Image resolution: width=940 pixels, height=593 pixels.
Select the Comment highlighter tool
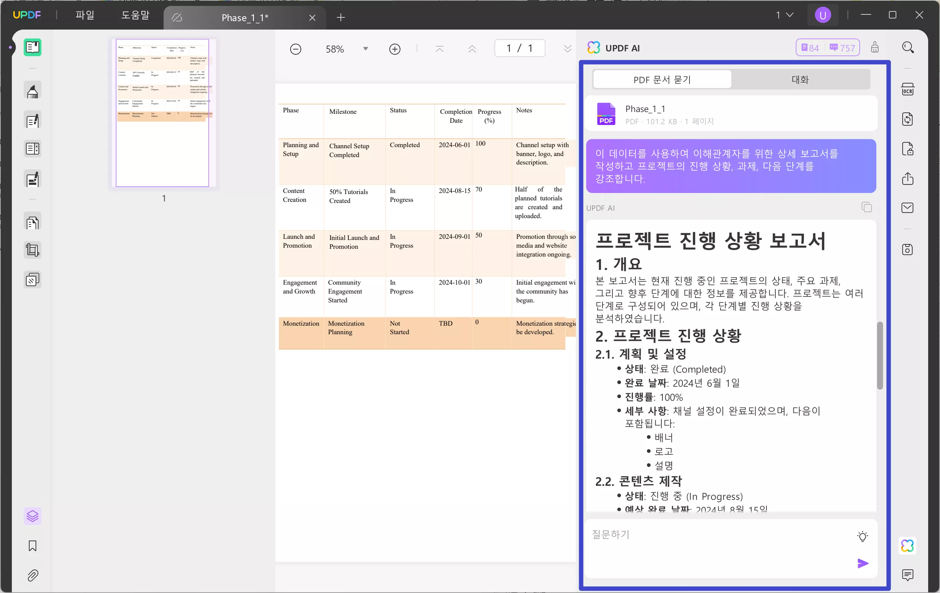[x=33, y=91]
